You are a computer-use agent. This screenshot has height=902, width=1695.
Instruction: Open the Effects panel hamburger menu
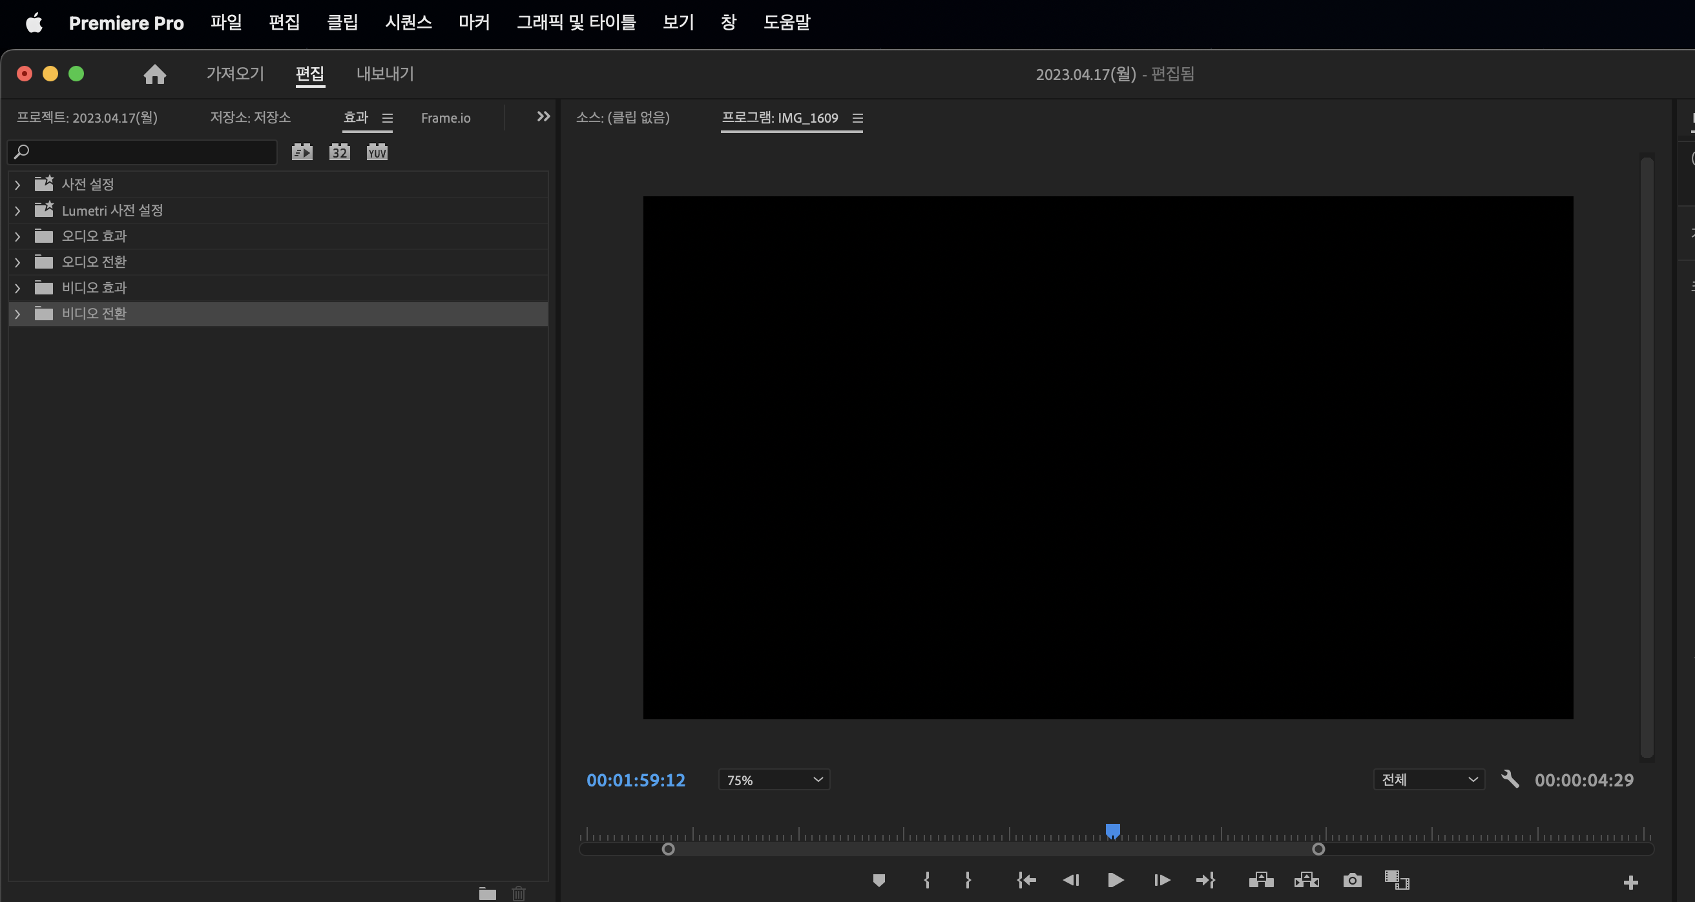[x=388, y=118]
